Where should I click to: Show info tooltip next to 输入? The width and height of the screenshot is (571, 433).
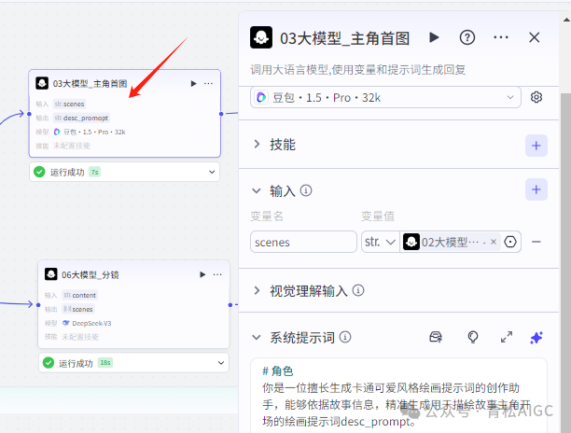(306, 190)
